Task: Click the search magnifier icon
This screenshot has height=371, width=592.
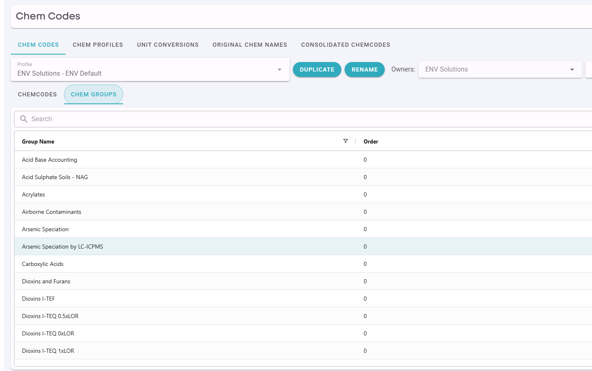Action: pos(24,119)
